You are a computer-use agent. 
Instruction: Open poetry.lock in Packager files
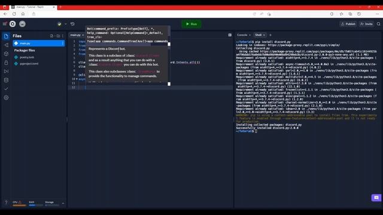click(27, 57)
